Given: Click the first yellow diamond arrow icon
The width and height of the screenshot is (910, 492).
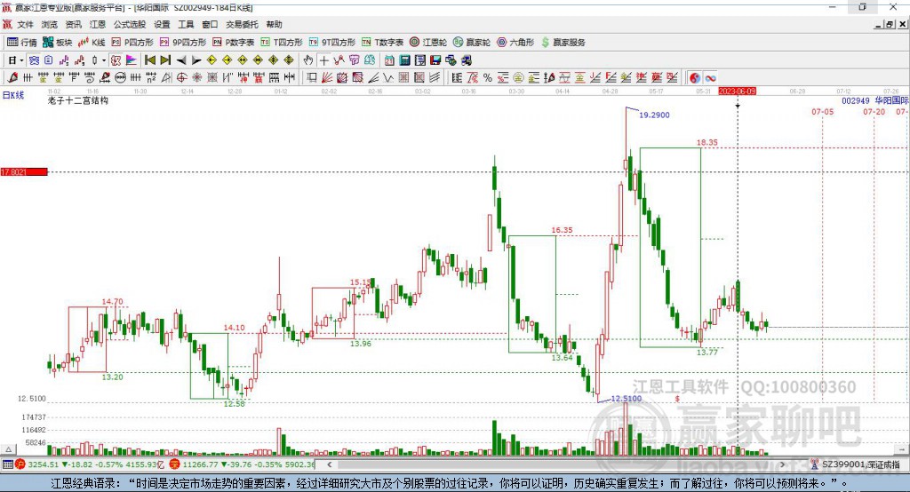Looking at the screenshot, I should (212, 60).
